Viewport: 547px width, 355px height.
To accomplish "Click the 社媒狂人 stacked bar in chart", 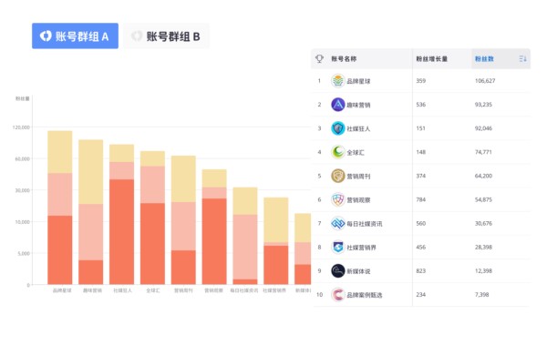I will pyautogui.click(x=122, y=214).
